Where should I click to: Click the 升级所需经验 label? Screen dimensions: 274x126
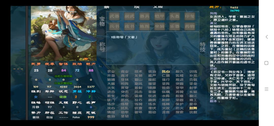coord(64,83)
